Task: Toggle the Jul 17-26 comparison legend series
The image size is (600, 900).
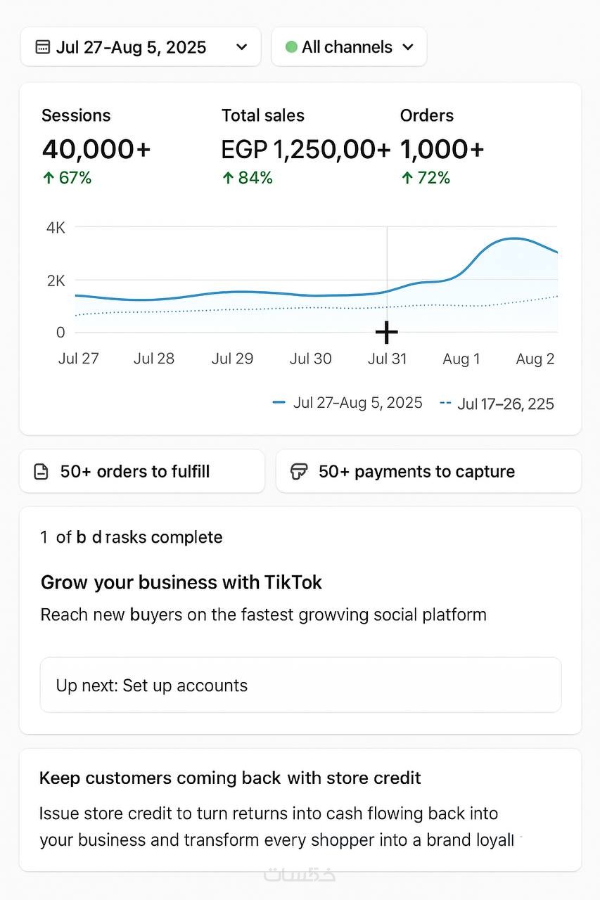Action: click(x=497, y=404)
